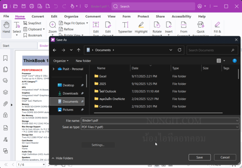Expand the address bar history dropdown
Viewport: 242px width, 168px height.
(x=171, y=50)
